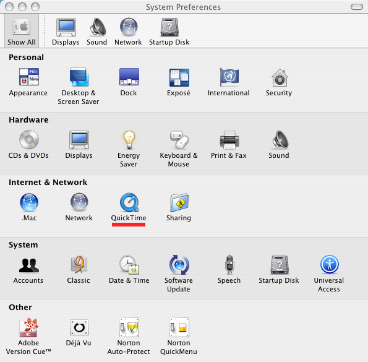
Task: Open Network from the top toolbar
Action: pos(128,32)
